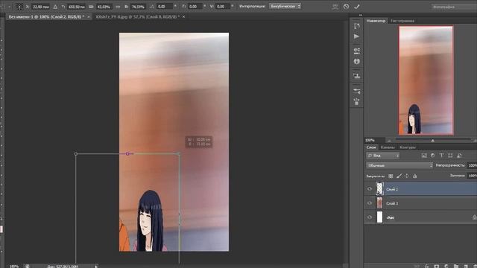Select the Слой 1 layer thumbnail
The height and width of the screenshot is (268, 477).
(x=379, y=203)
